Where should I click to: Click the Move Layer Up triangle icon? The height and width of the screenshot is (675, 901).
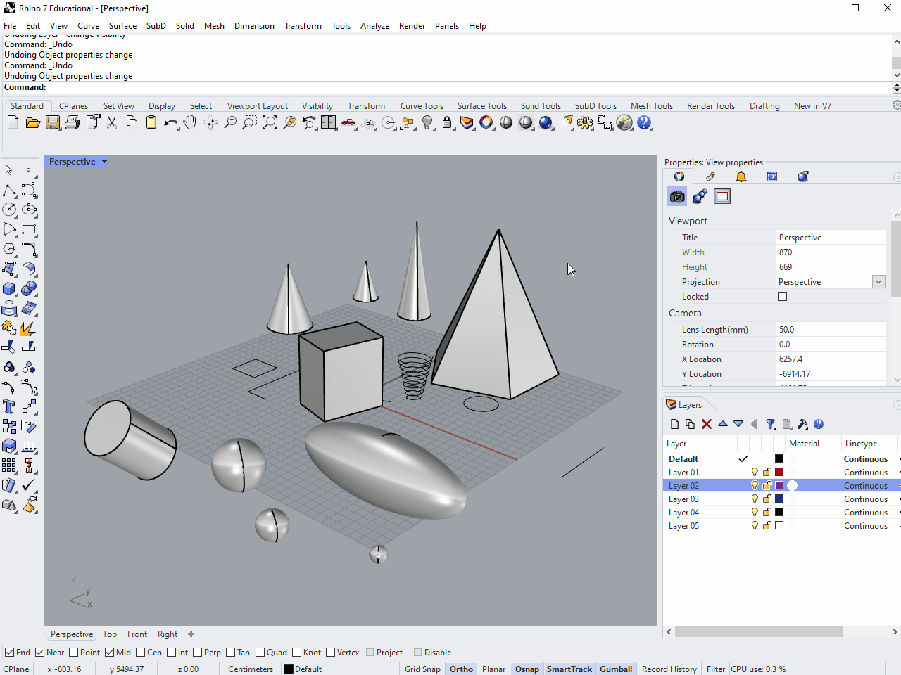point(723,424)
